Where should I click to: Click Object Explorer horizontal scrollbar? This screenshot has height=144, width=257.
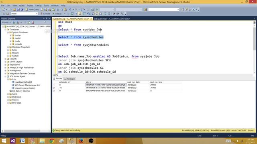coord(22,131)
